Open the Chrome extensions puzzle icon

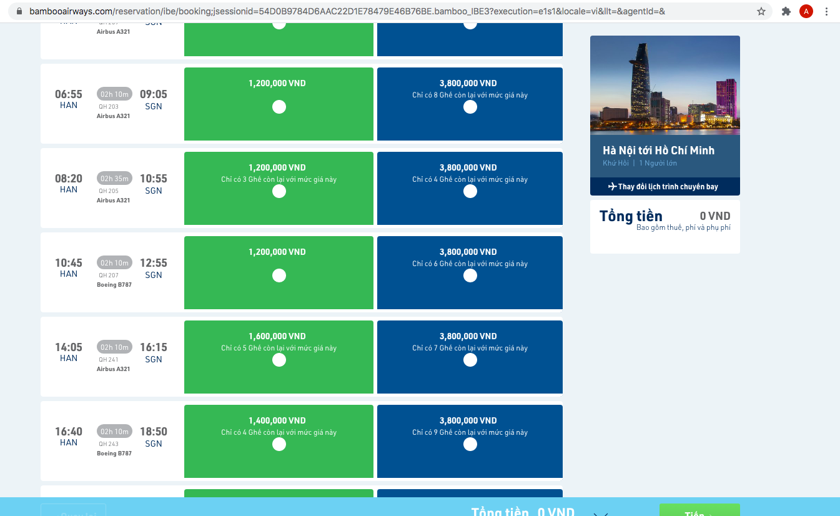[786, 11]
